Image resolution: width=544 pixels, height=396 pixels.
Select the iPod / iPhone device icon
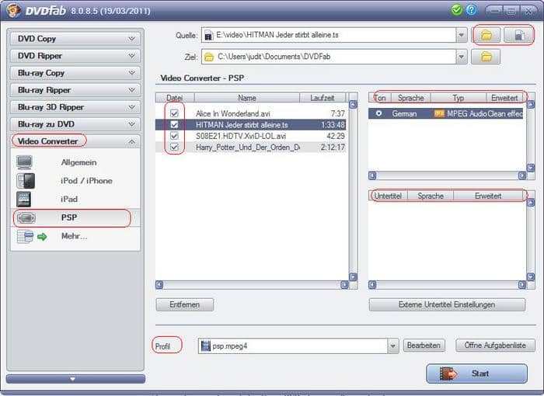pyautogui.click(x=26, y=181)
